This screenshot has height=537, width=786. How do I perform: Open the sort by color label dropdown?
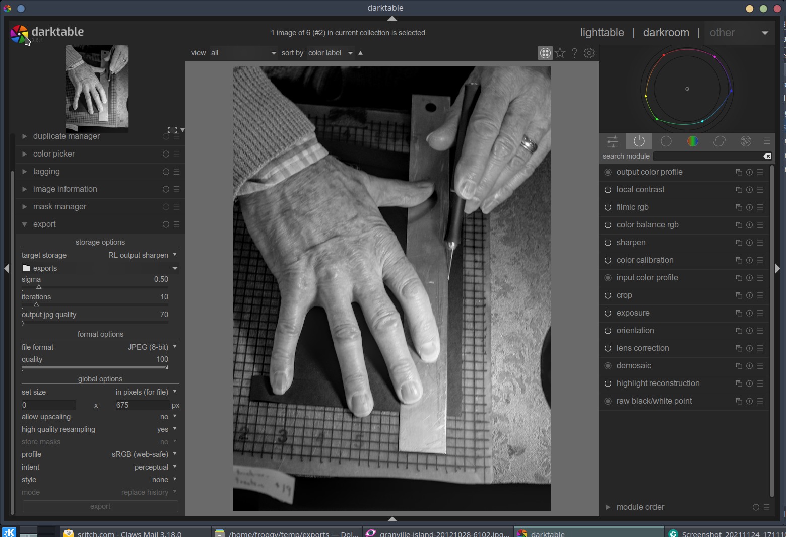pos(330,53)
